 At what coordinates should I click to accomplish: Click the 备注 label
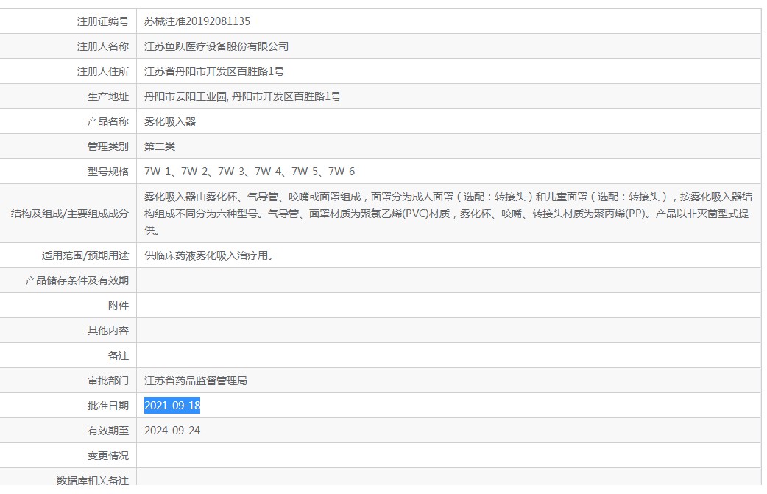[119, 356]
